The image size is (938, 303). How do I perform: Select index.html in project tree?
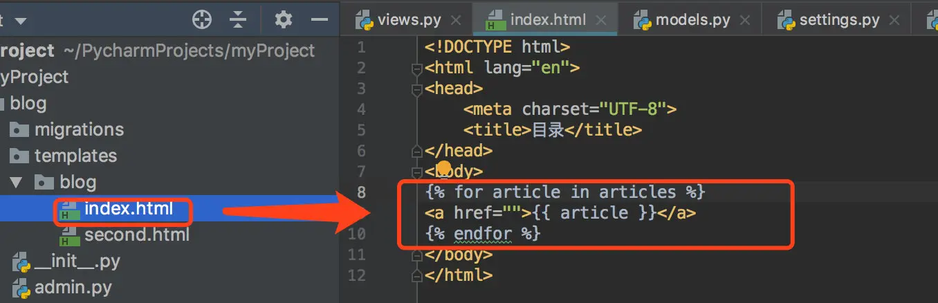pos(128,208)
